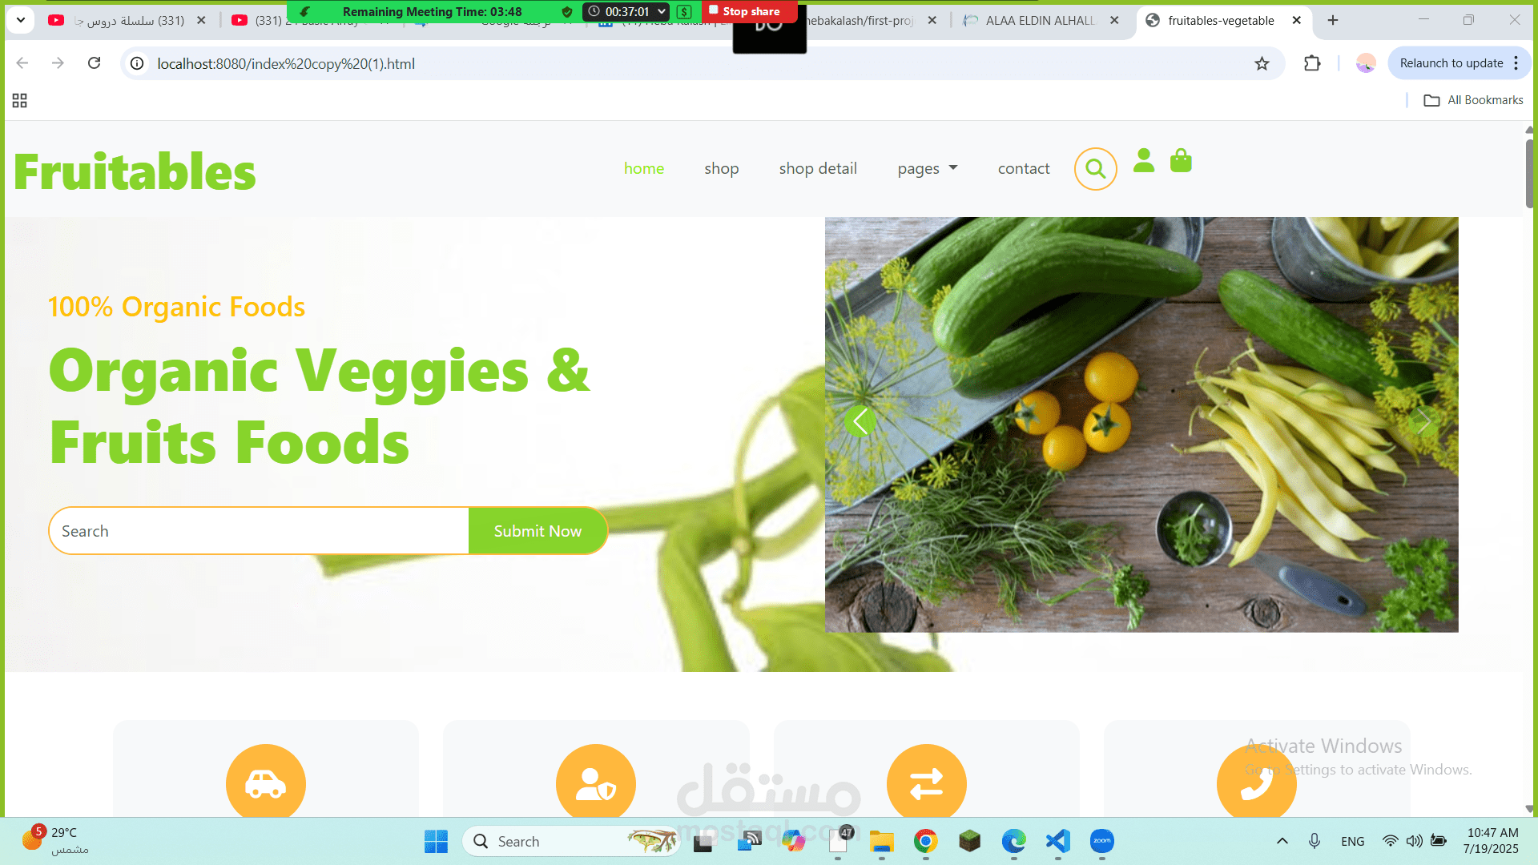Open a new tab with plus icon
The height and width of the screenshot is (865, 1538).
[1333, 20]
